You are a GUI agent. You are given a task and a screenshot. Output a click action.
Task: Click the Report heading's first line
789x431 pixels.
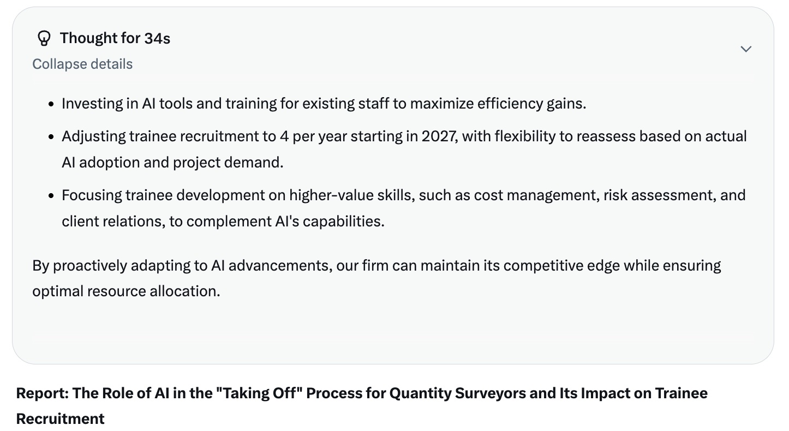coord(362,393)
